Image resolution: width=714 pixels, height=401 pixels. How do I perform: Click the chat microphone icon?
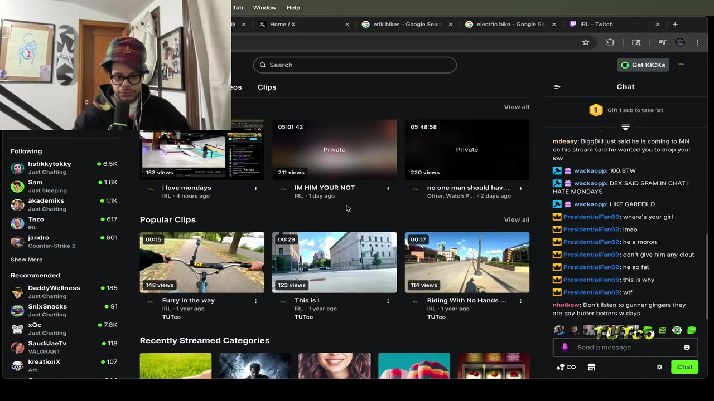[x=565, y=347]
